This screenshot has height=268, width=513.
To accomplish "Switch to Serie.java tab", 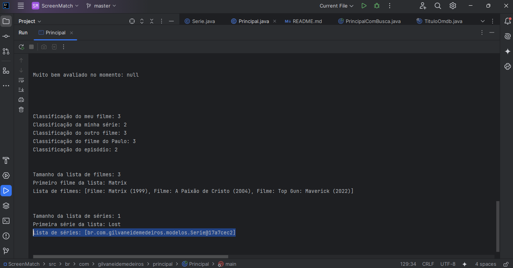I will pos(200,21).
